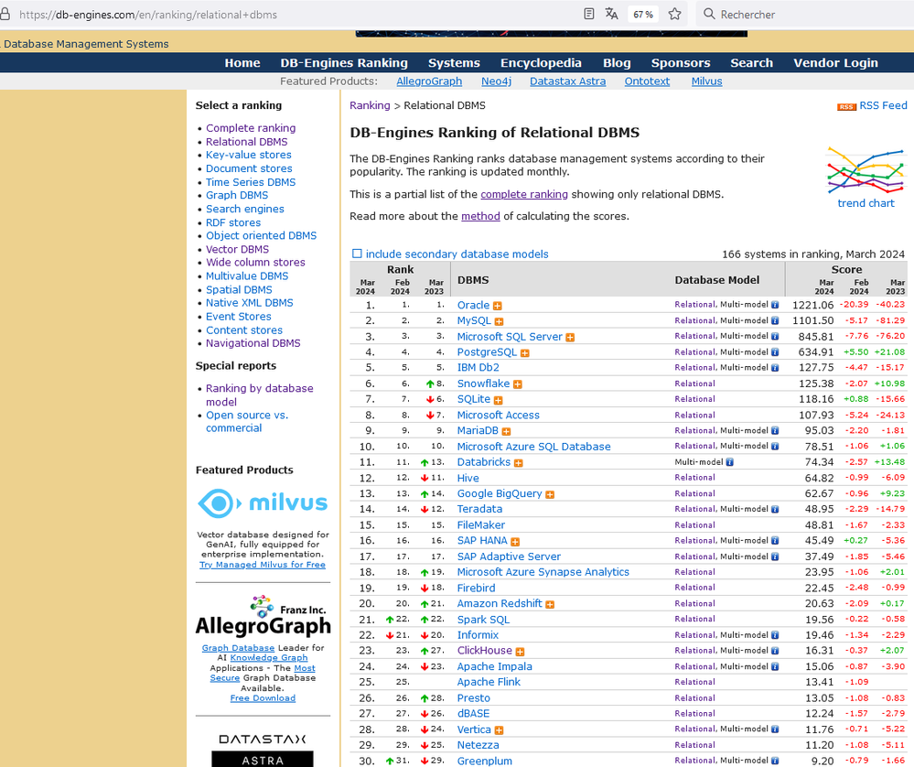The width and height of the screenshot is (914, 767).
Task: Open the Sponsors menu item
Action: click(681, 63)
